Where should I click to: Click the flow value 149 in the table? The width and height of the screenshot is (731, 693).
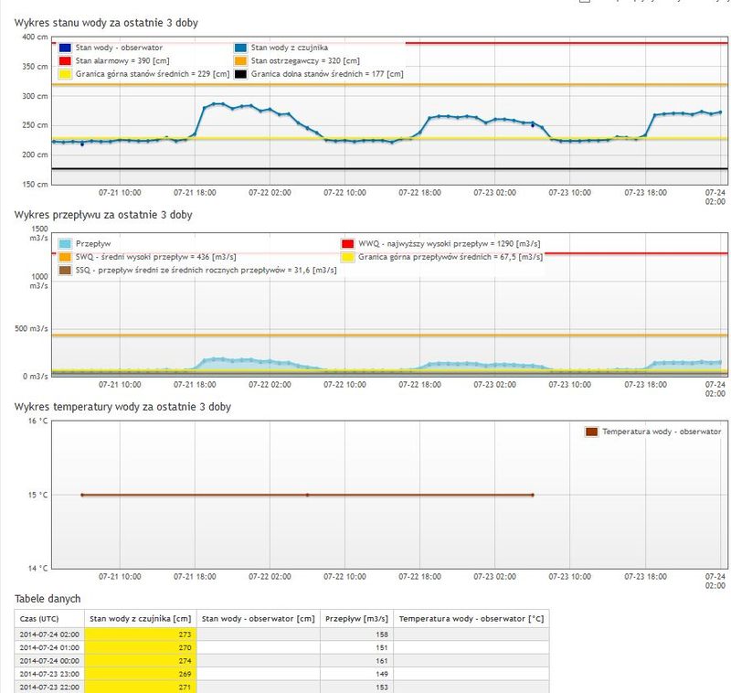[x=357, y=673]
